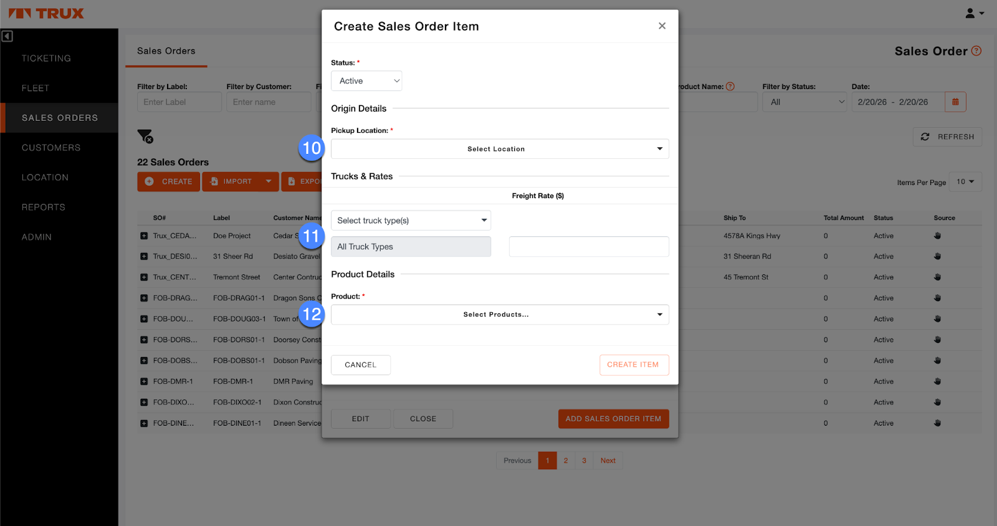The image size is (997, 526).
Task: Open the Select truck type(s) dropdown
Action: [x=411, y=221]
